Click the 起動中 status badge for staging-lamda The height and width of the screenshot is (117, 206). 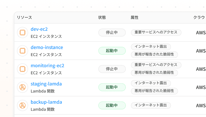tap(112, 87)
